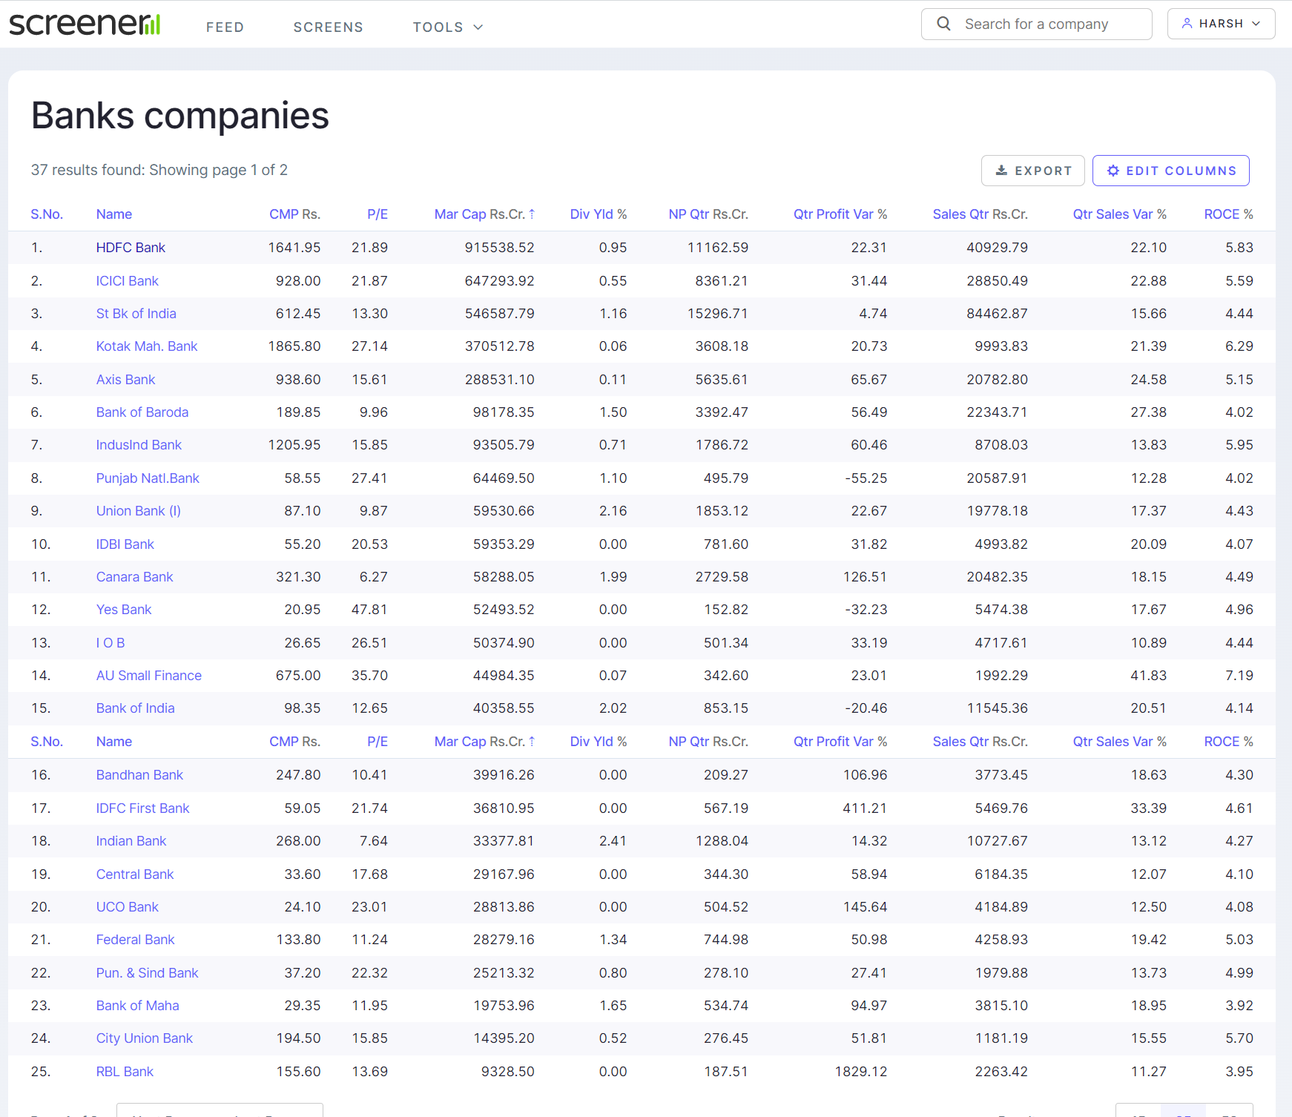
Task: Expand the TOOLS dropdown menu
Action: point(448,27)
